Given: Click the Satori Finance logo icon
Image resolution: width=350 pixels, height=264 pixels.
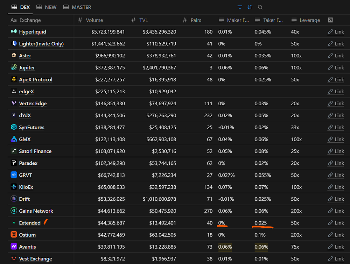Looking at the screenshot, I should pos(14,151).
